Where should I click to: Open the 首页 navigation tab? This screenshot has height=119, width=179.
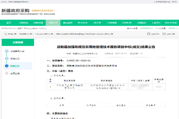[9, 23]
